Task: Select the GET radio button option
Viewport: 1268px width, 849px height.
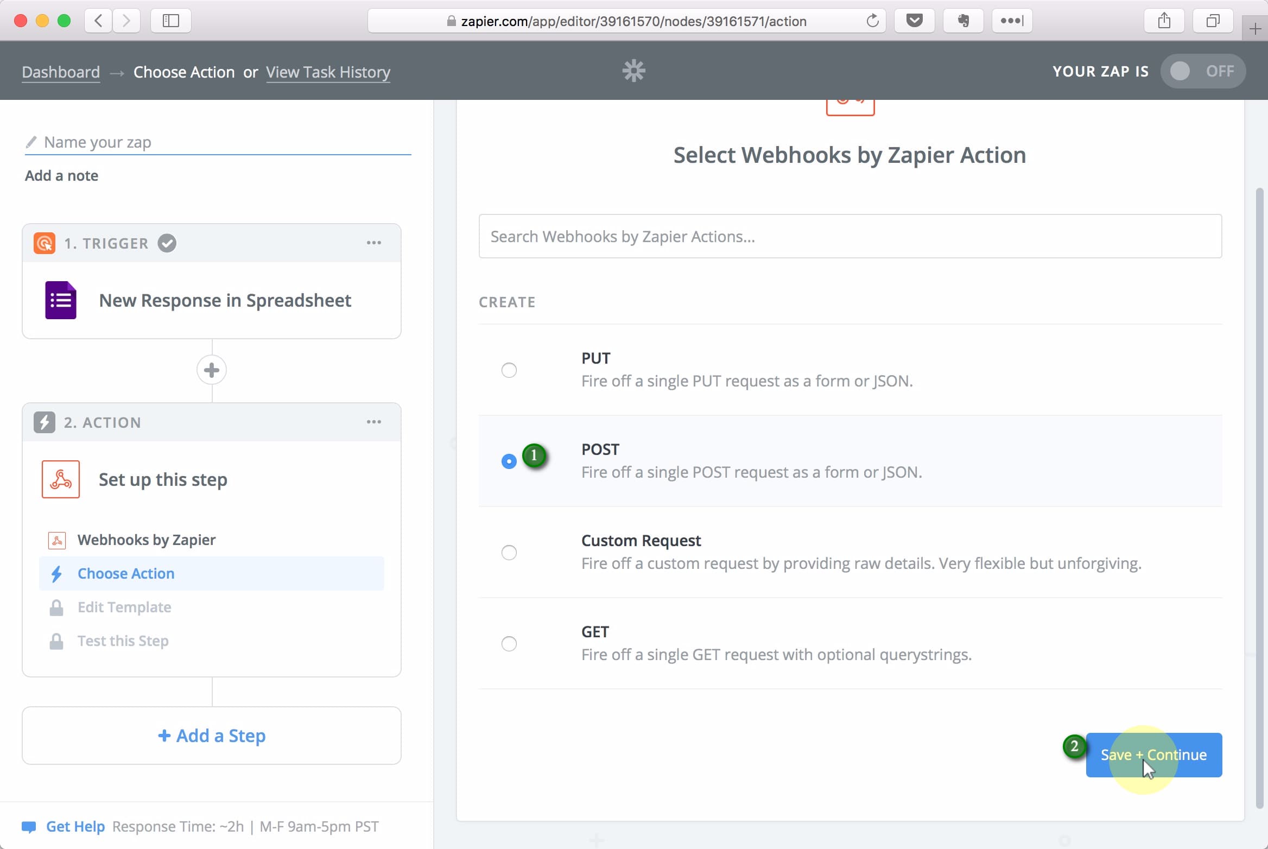Action: [x=509, y=643]
